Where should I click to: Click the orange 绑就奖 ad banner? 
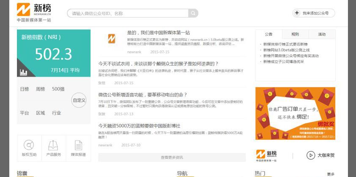pyautogui.click(x=295, y=113)
